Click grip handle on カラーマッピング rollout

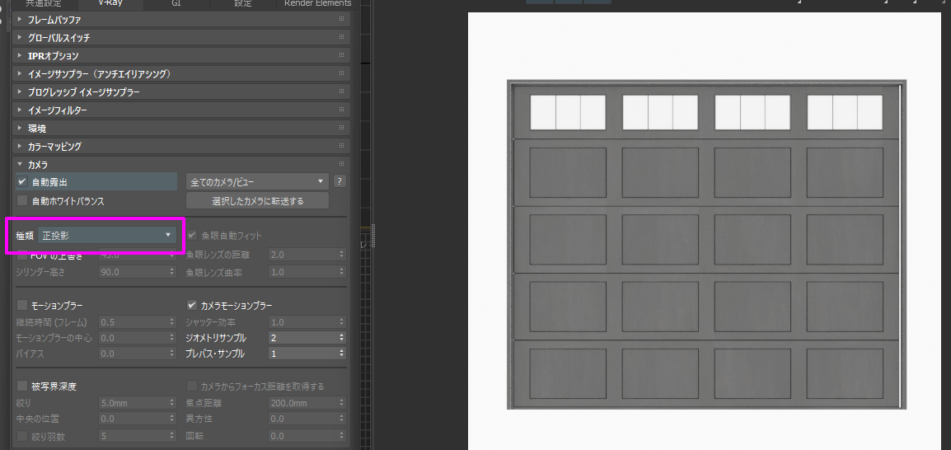point(341,147)
